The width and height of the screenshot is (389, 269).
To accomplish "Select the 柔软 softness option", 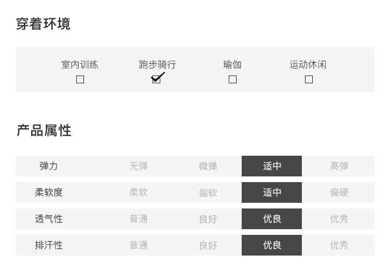I will point(138,192).
